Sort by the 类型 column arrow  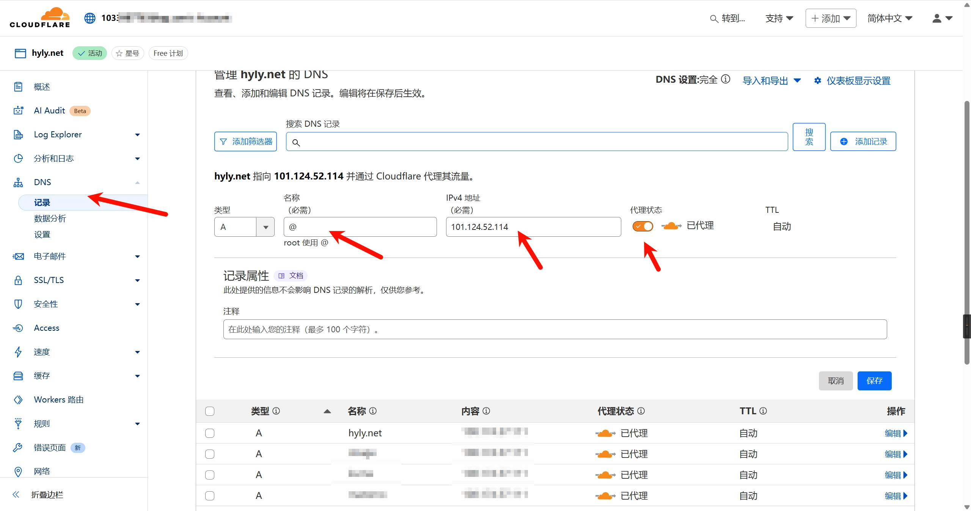tap(327, 411)
